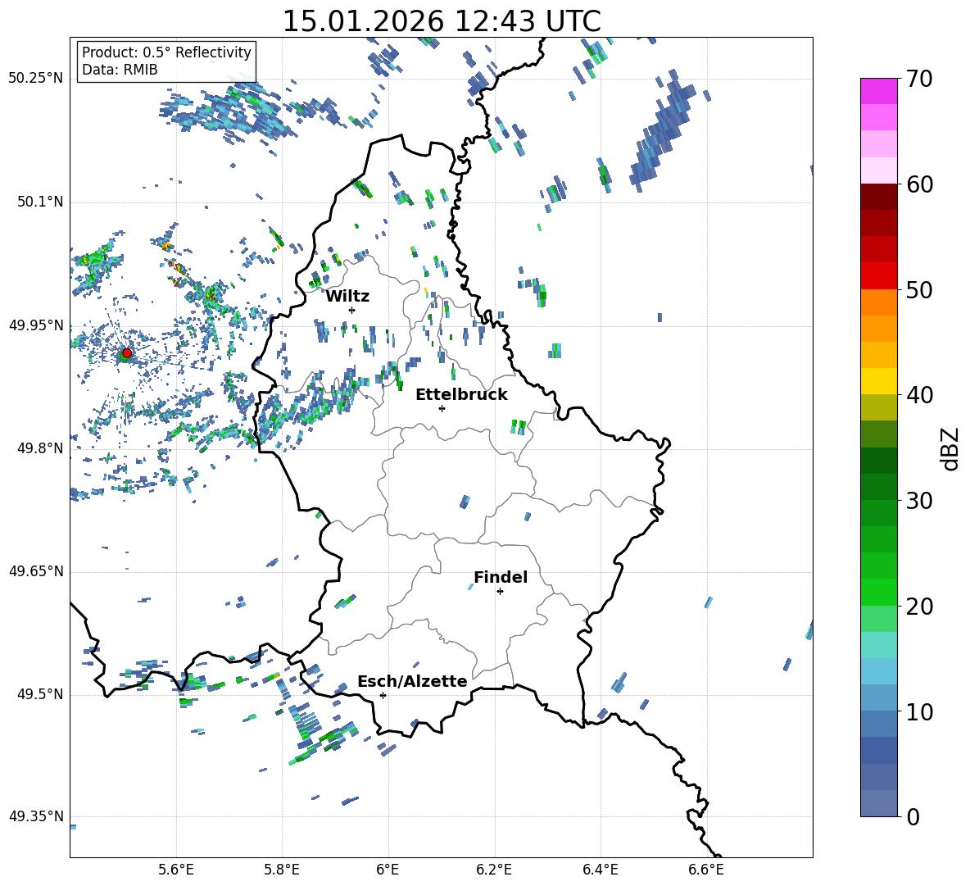The height and width of the screenshot is (886, 970).
Task: Click the 0 tick on colorbar
Action: click(x=913, y=816)
